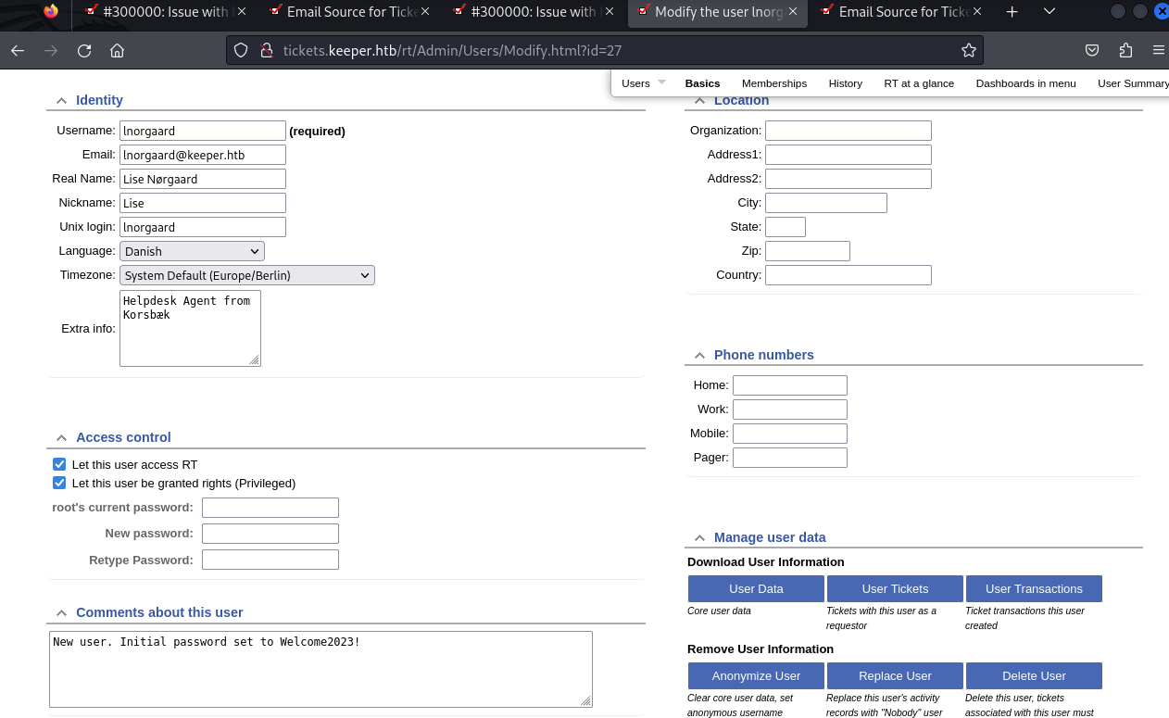Click the Username input field

tap(203, 131)
